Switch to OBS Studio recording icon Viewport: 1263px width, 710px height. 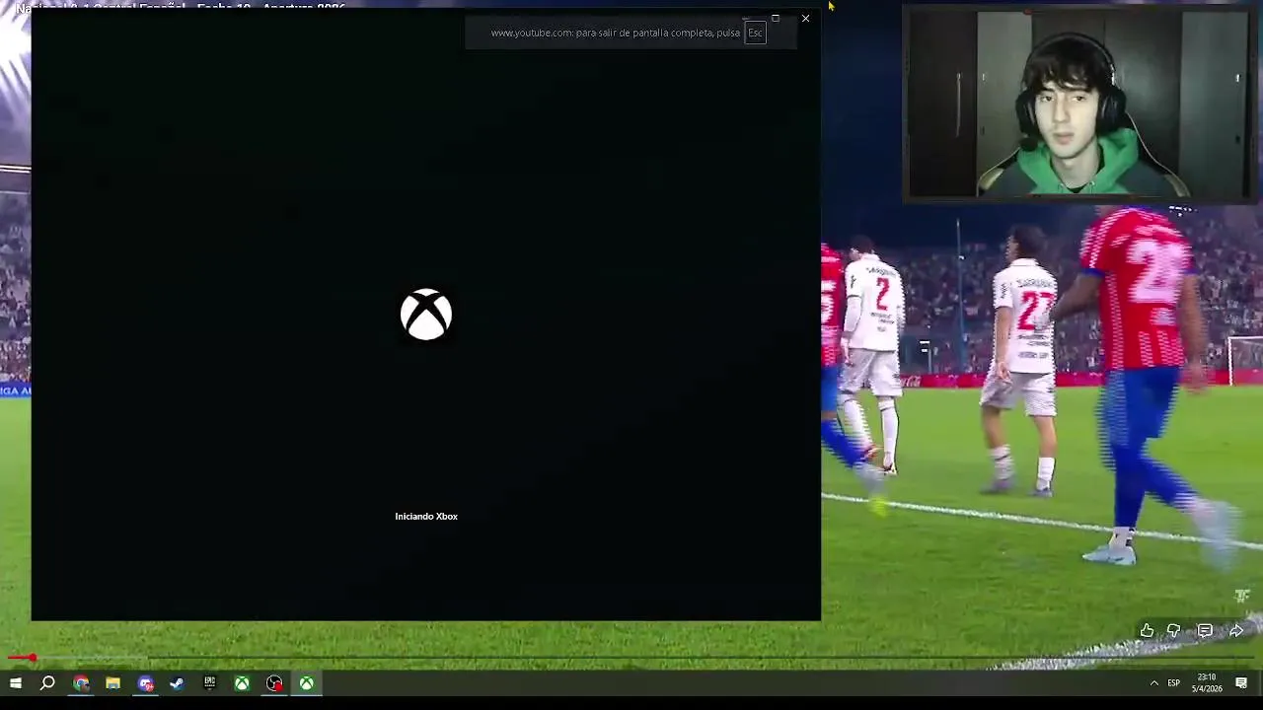click(x=274, y=682)
